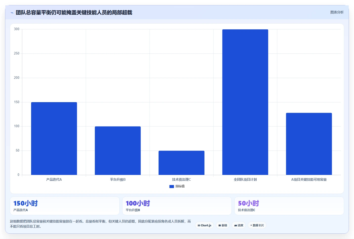354x239 pixels.
Task: Open the 50小时 技术债治理C card
Action: click(x=289, y=206)
